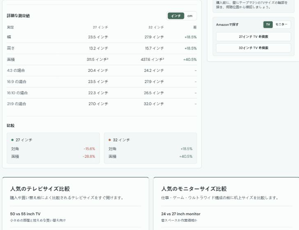
Task: Switch units to cm
Action: tap(190, 16)
